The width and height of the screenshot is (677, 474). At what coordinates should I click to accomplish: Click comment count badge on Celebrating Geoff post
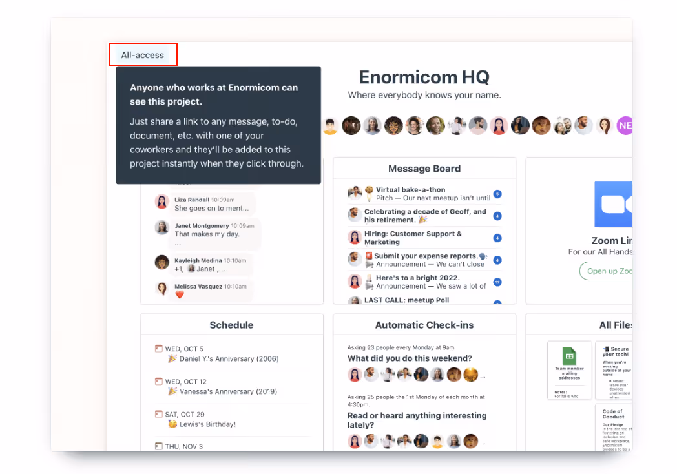(x=497, y=216)
